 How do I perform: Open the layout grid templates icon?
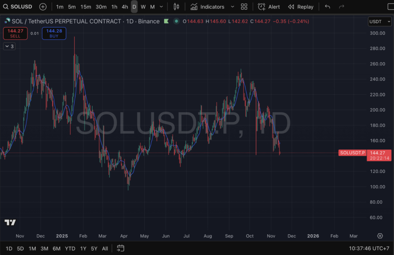coord(244,7)
